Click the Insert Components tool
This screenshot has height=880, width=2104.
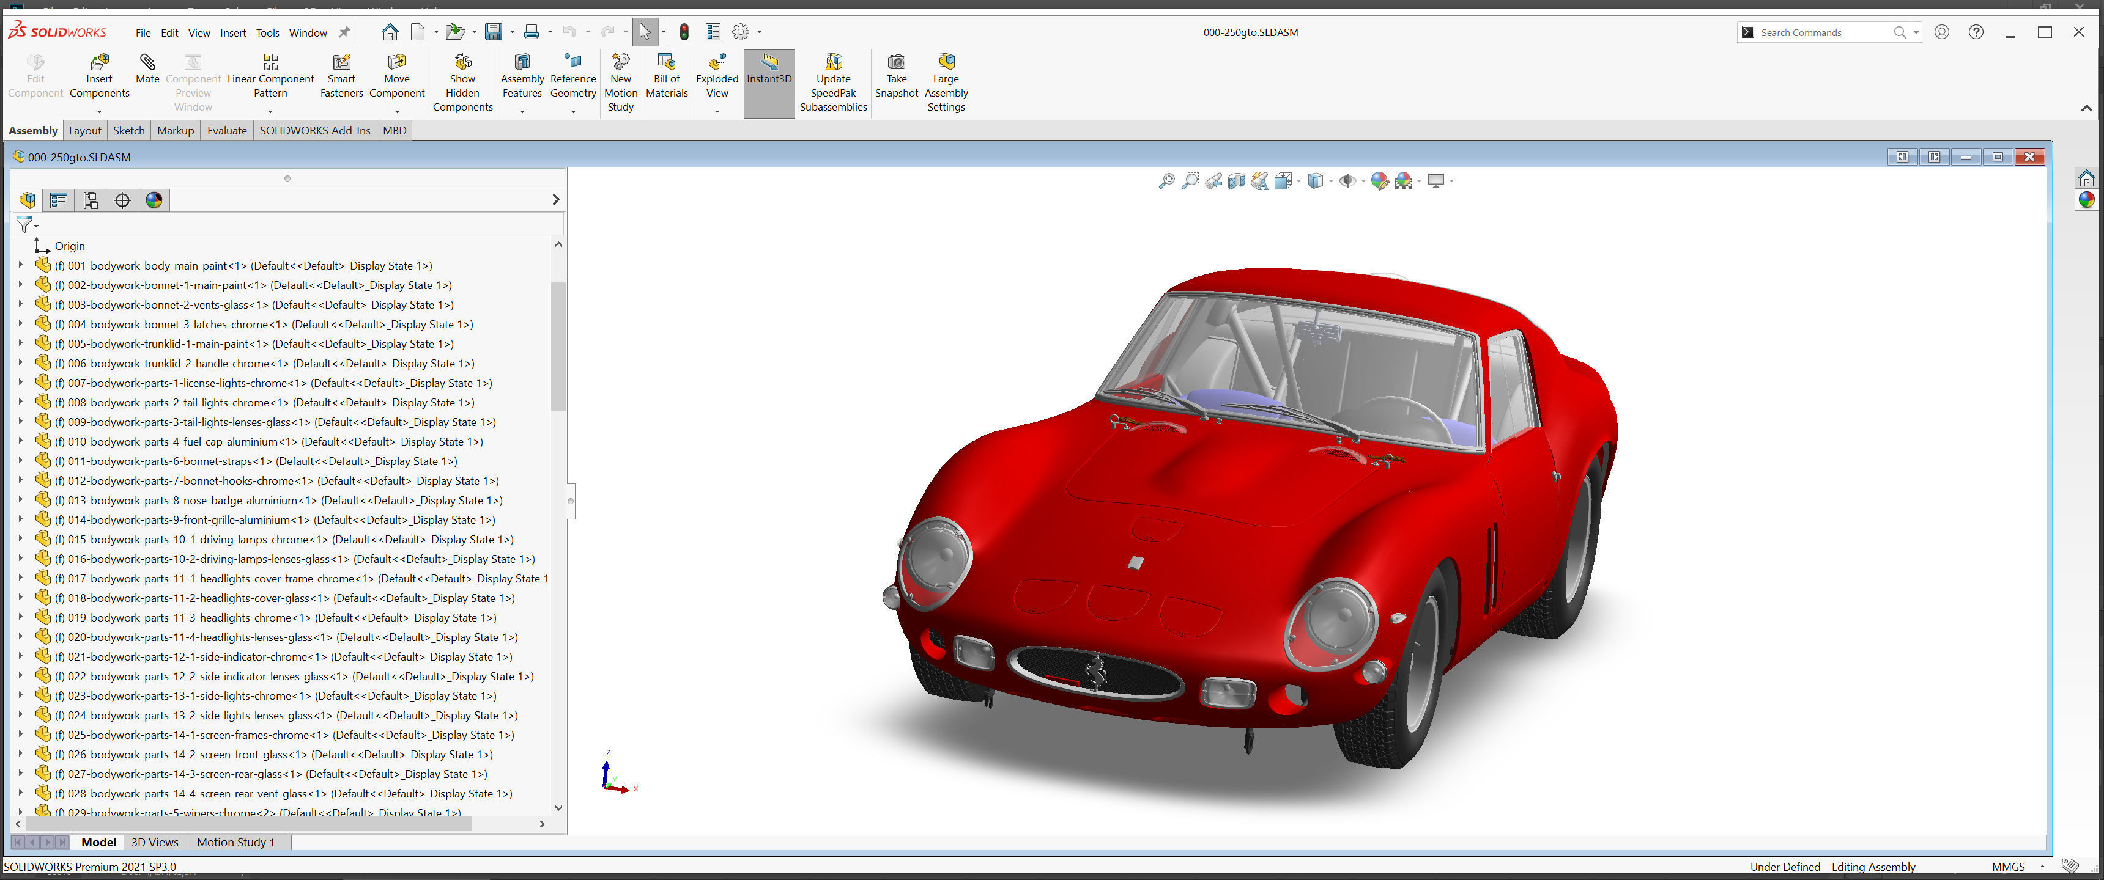coord(99,77)
